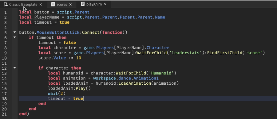
Task: Collapse the 'if character then' fold arrow on line 12
Action: point(14,68)
